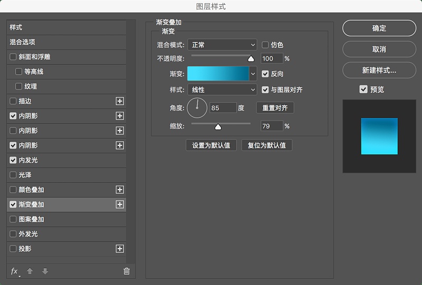The width and height of the screenshot is (422, 285).
Task: Open the cyan gradient swatch editor
Action: click(x=218, y=74)
